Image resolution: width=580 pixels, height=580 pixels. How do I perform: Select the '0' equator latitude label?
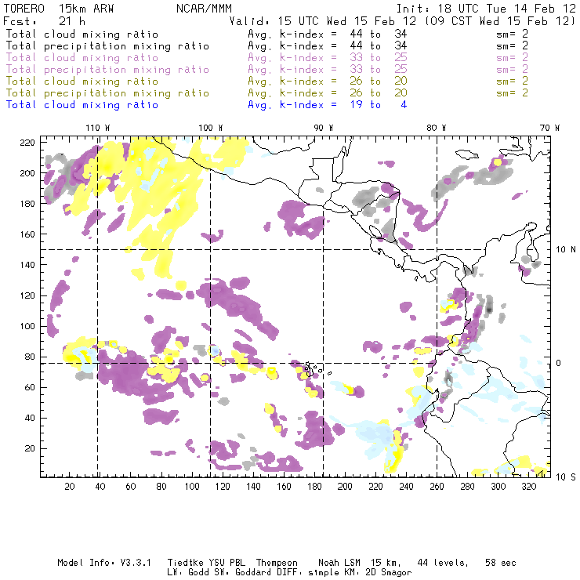[x=559, y=363]
